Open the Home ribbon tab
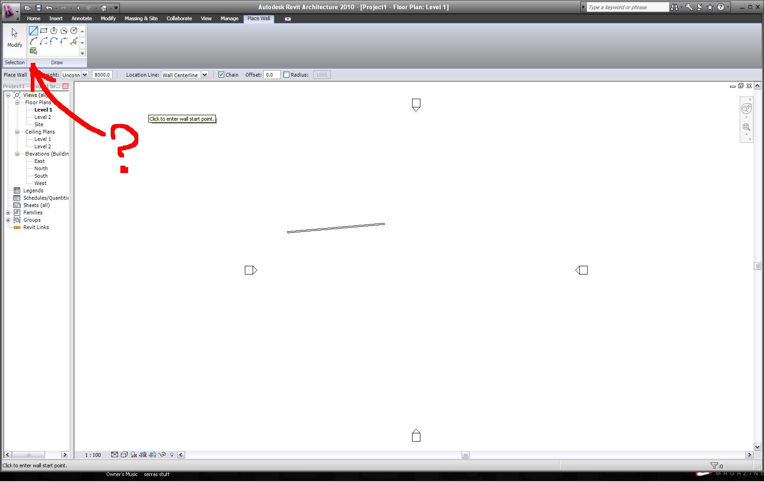This screenshot has height=482, width=764. point(34,18)
